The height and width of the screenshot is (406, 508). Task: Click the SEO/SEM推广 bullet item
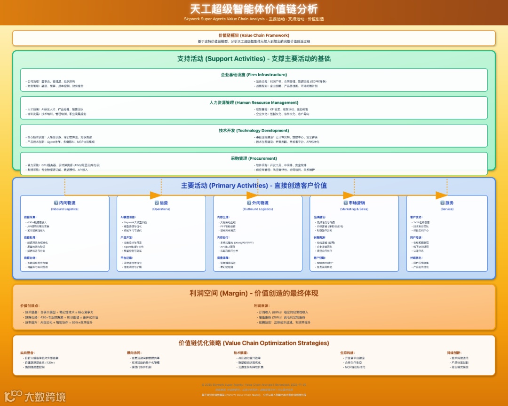(x=325, y=263)
